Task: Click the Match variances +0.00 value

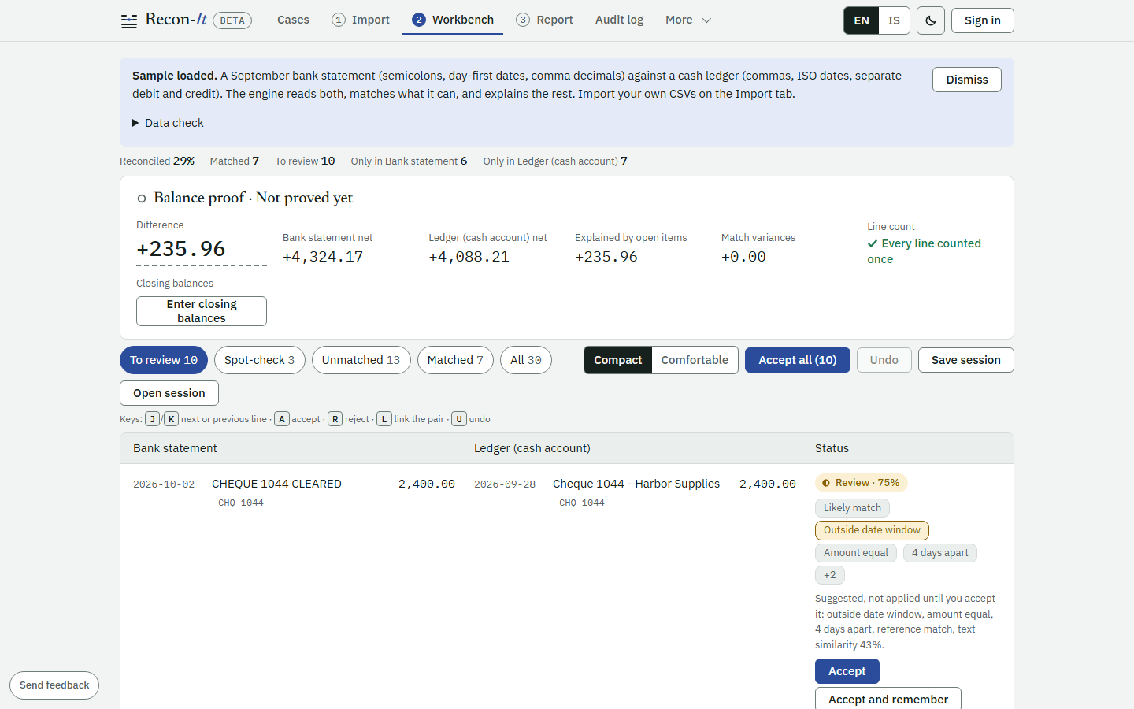Action: [x=743, y=257]
